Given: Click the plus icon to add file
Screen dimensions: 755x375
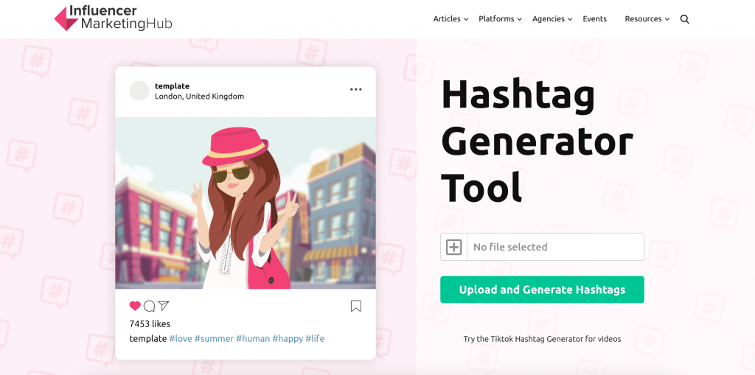Looking at the screenshot, I should [x=454, y=247].
